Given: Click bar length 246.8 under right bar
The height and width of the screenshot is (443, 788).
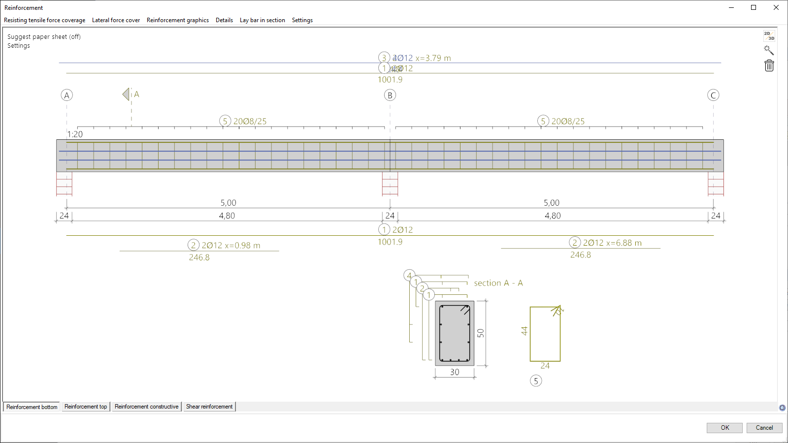Looking at the screenshot, I should pos(581,255).
